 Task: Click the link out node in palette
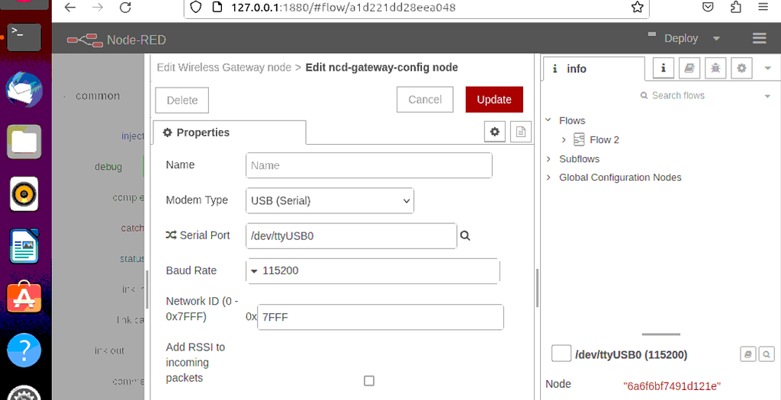(109, 350)
